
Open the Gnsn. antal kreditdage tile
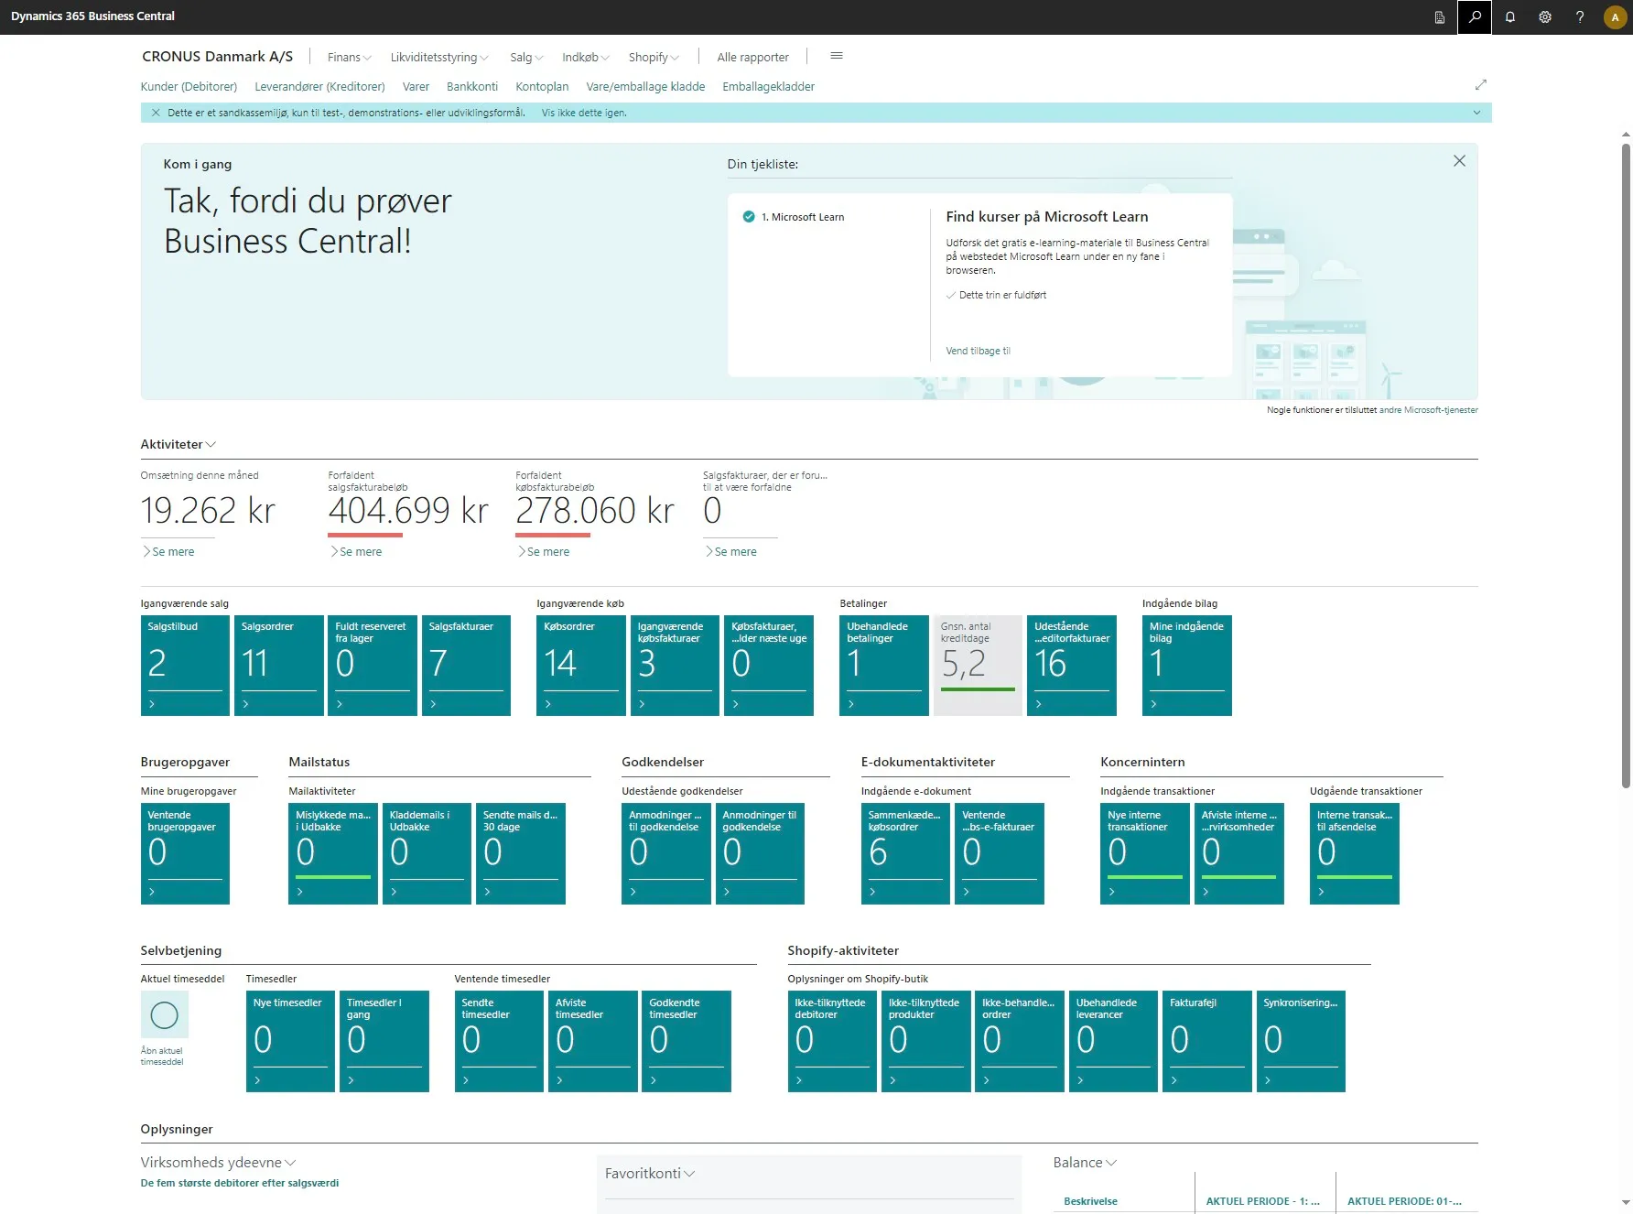click(978, 665)
